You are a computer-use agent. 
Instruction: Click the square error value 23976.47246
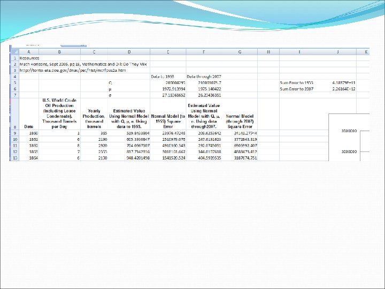174,133
